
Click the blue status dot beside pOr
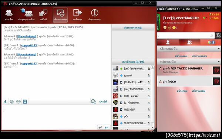pyautogui.click(x=121, y=116)
